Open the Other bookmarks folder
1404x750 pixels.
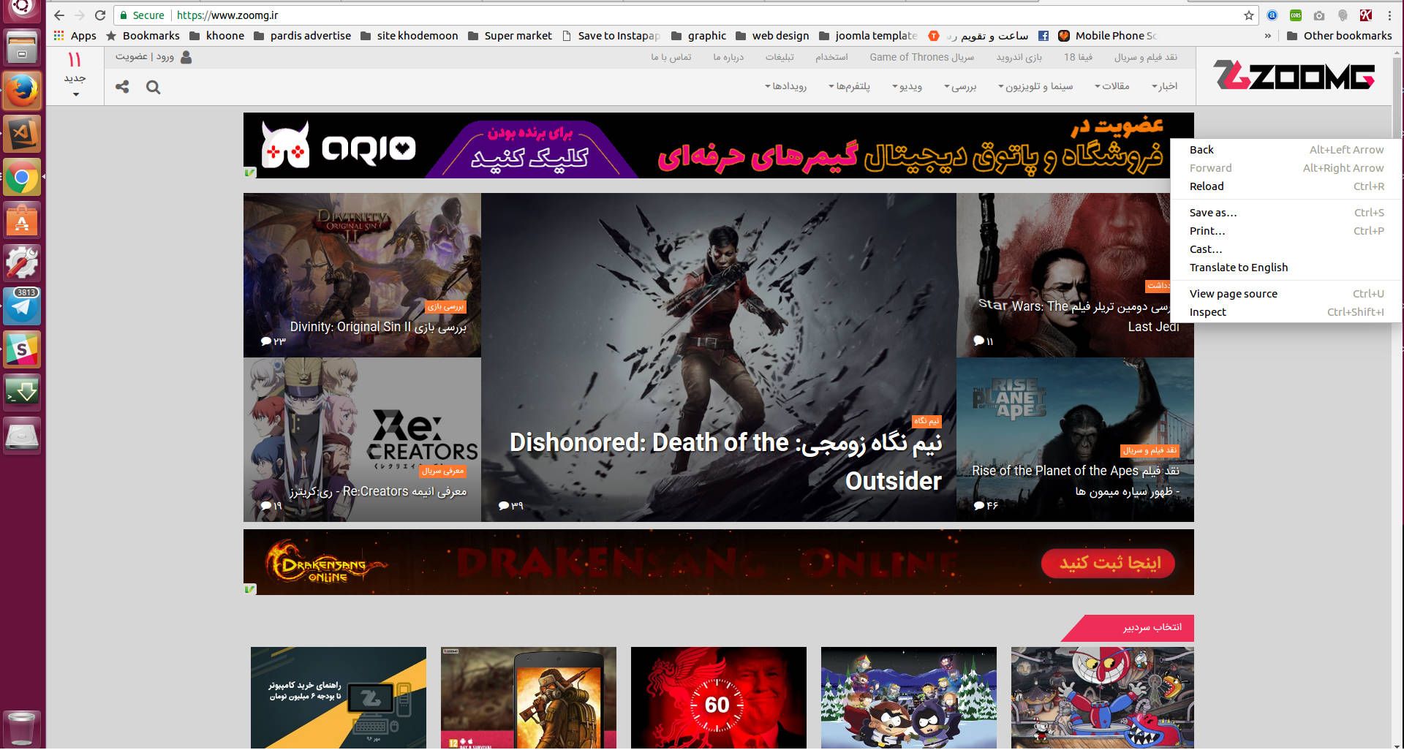[1339, 36]
